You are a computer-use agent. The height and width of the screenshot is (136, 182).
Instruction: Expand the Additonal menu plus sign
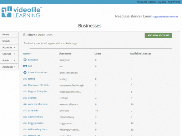pos(15,67)
